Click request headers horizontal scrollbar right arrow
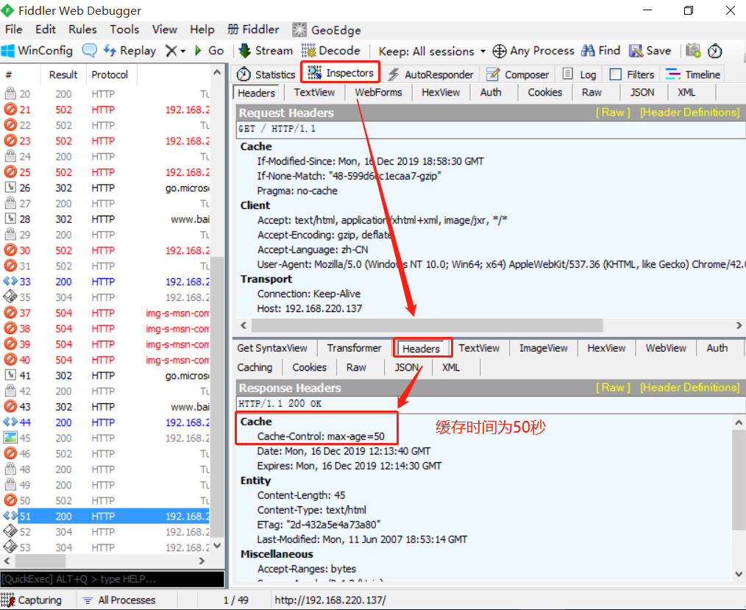Screen dimensions: 746x610 [739, 325]
